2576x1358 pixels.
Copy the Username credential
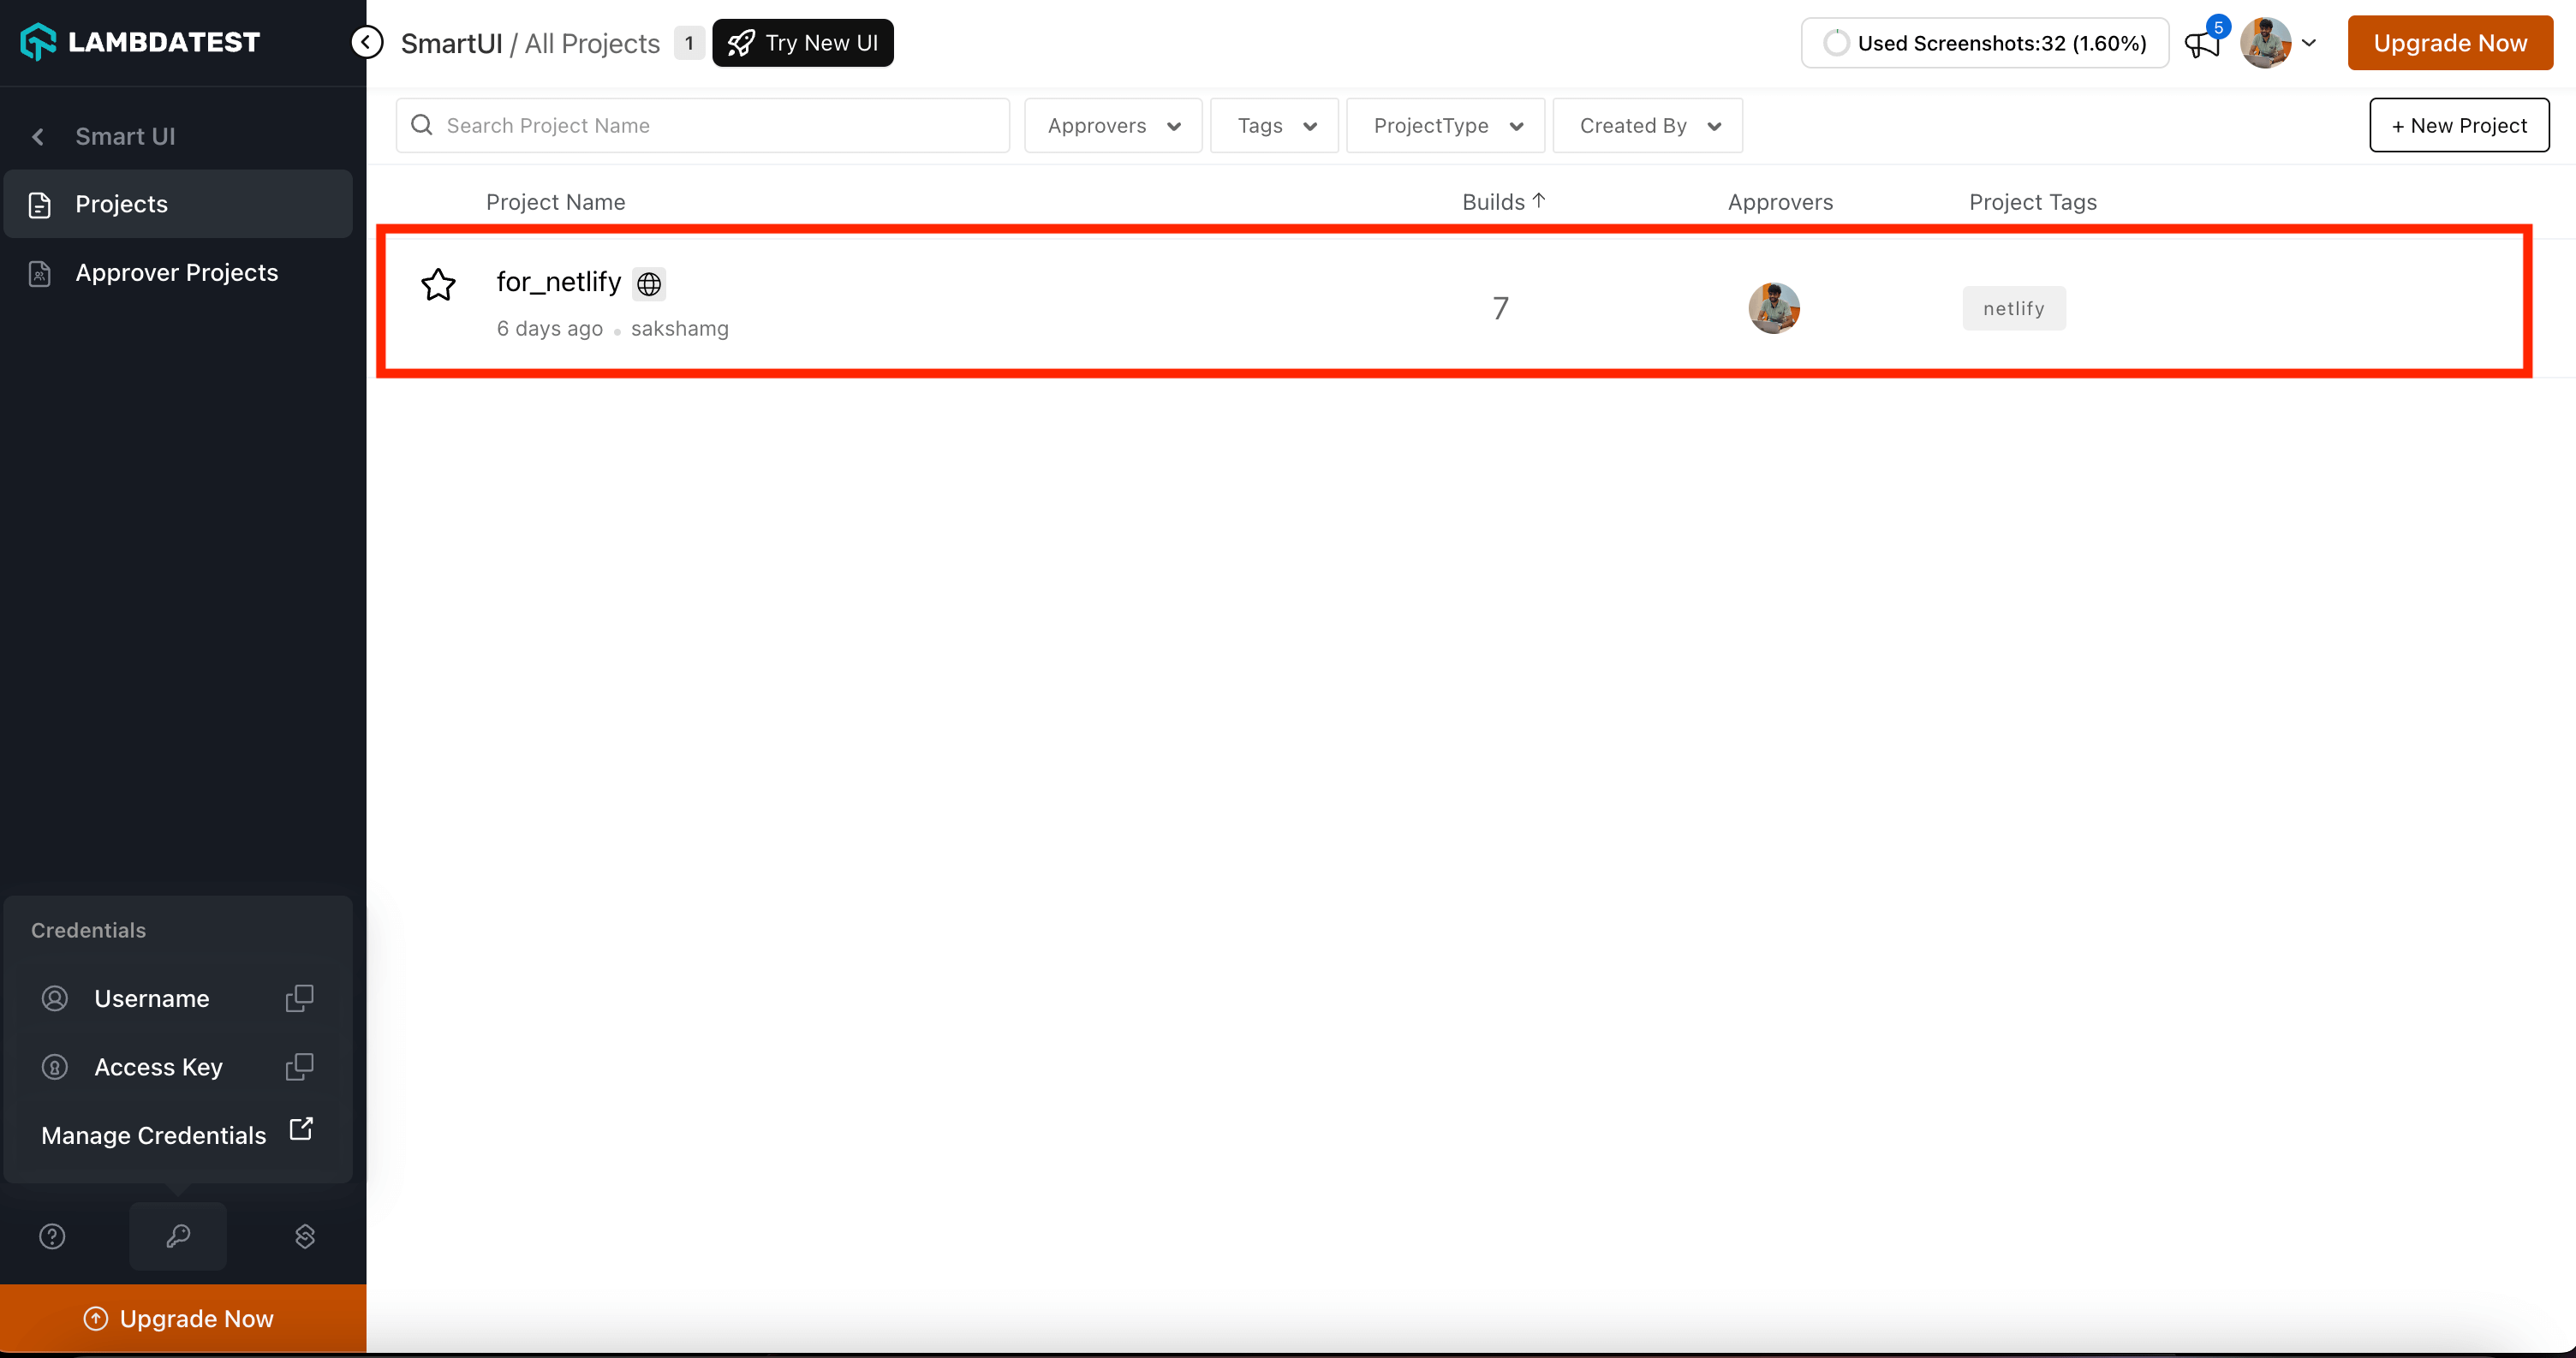(x=299, y=998)
